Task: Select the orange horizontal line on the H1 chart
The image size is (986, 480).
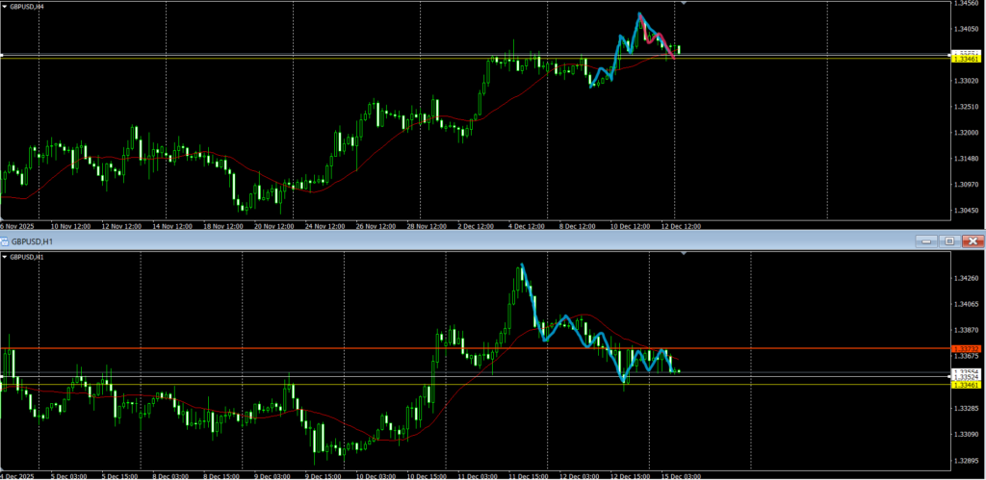Action: click(x=289, y=348)
